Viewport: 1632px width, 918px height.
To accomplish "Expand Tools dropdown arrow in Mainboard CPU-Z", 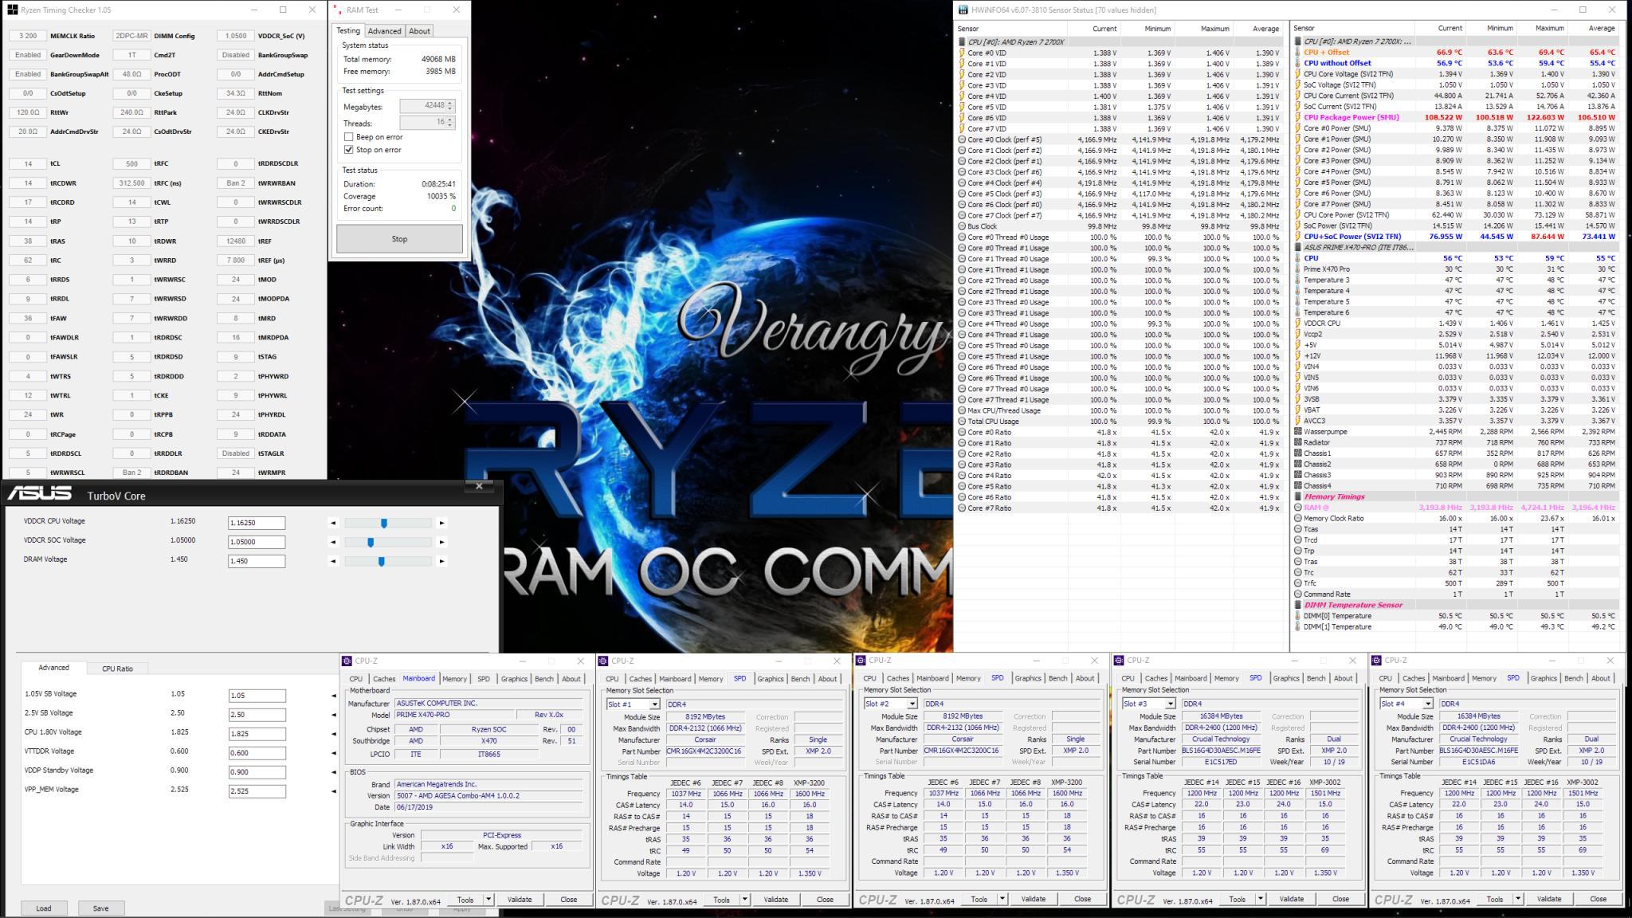I will 488,900.
